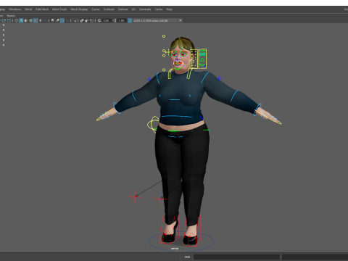Open the ACES 1.0 SDR-video view transform dropdown
Screen dimensions: 348x261
157,20
